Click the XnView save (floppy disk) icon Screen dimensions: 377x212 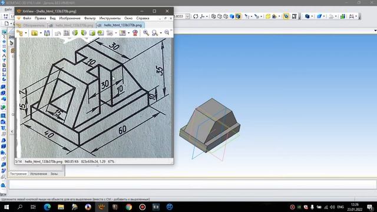click(x=47, y=33)
